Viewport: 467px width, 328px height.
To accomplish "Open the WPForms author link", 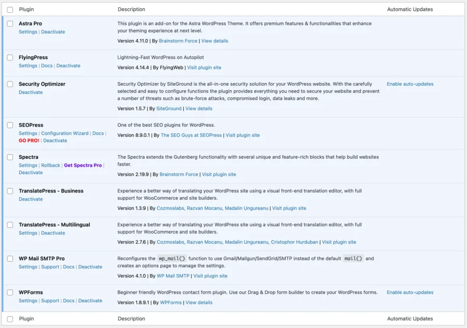I will click(171, 303).
